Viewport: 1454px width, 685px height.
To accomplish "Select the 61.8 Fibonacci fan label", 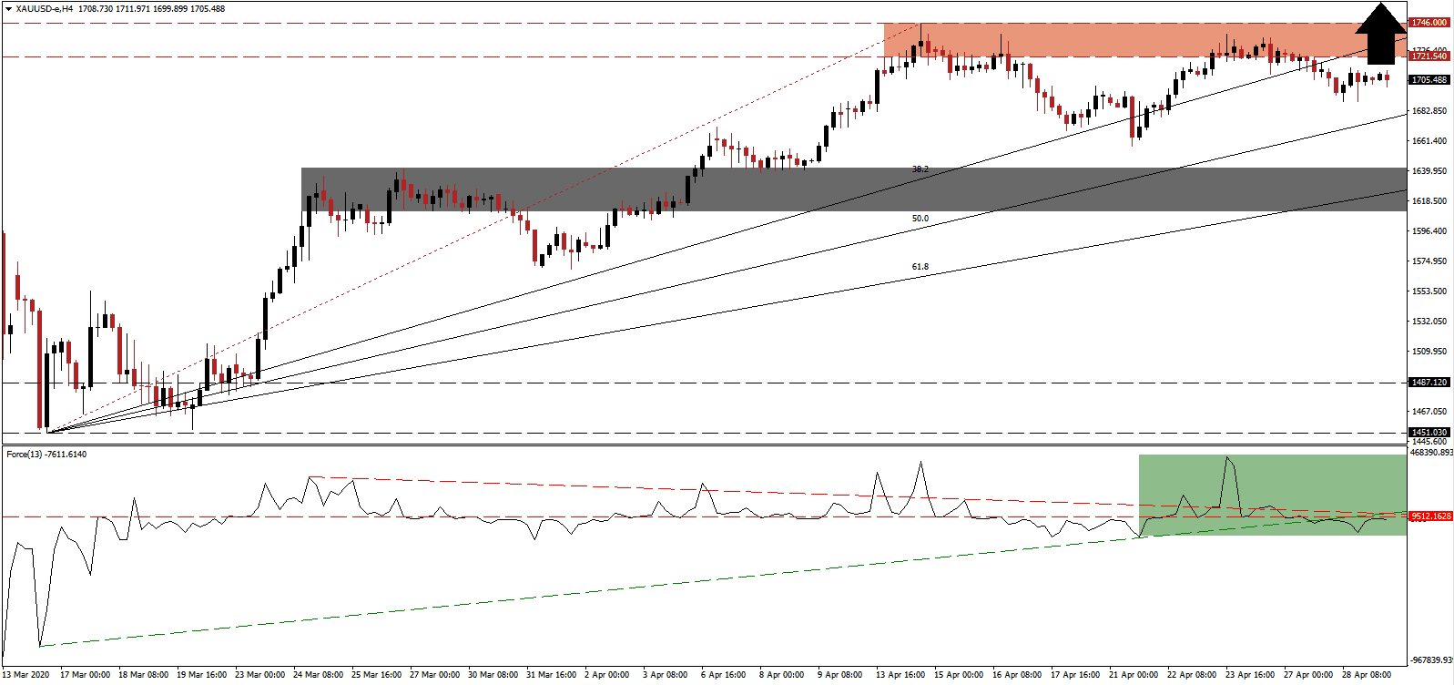I will pyautogui.click(x=920, y=267).
